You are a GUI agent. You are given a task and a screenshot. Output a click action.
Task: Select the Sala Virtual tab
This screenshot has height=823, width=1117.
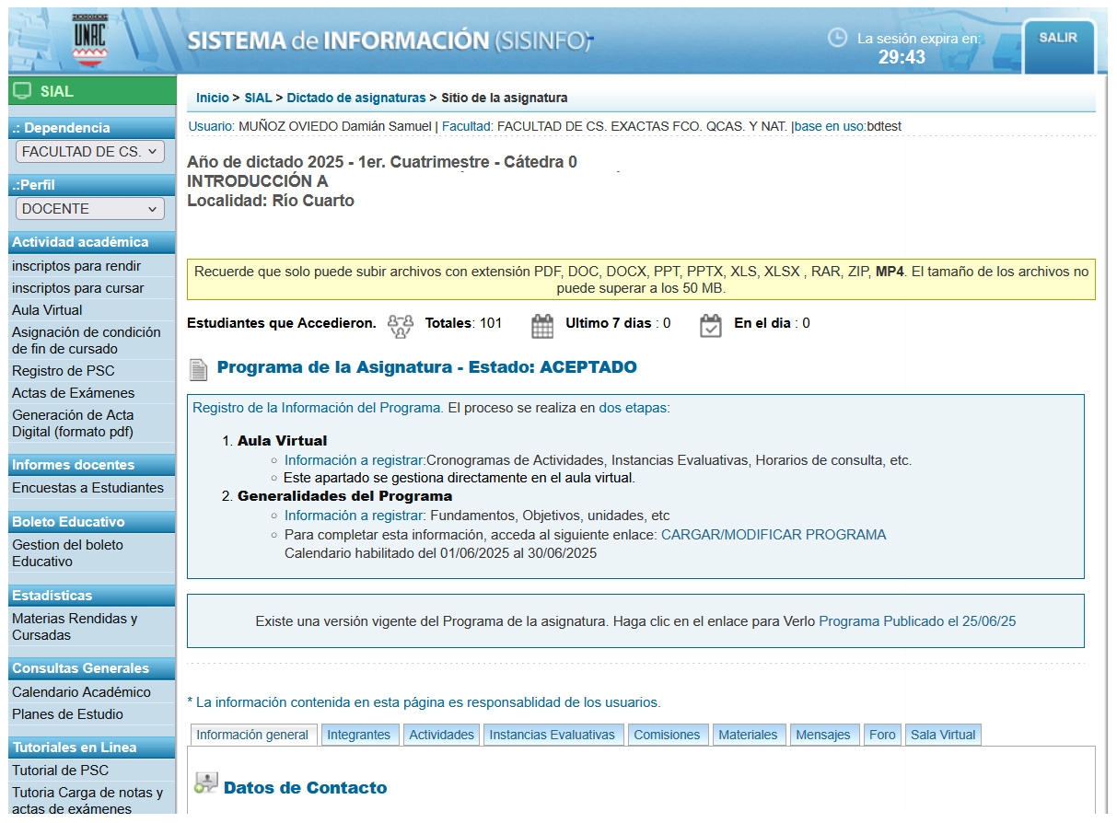[943, 735]
